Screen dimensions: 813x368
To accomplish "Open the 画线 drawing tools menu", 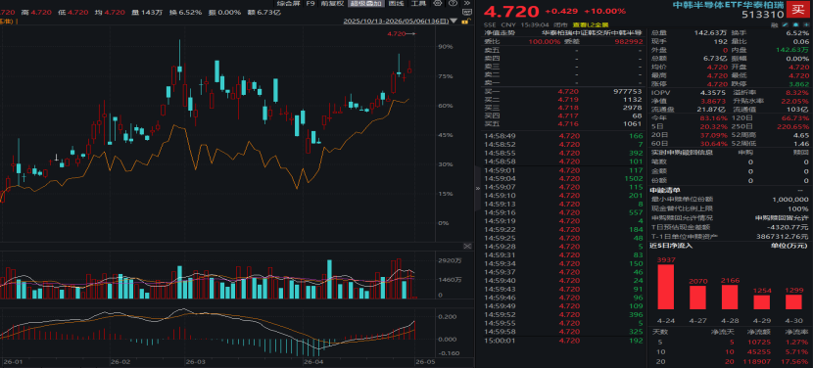I will coord(396,3).
